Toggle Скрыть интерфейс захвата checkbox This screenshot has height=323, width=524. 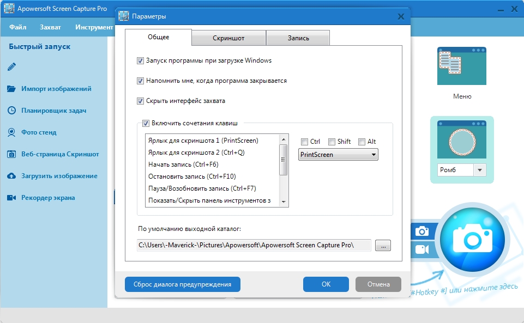tap(140, 101)
